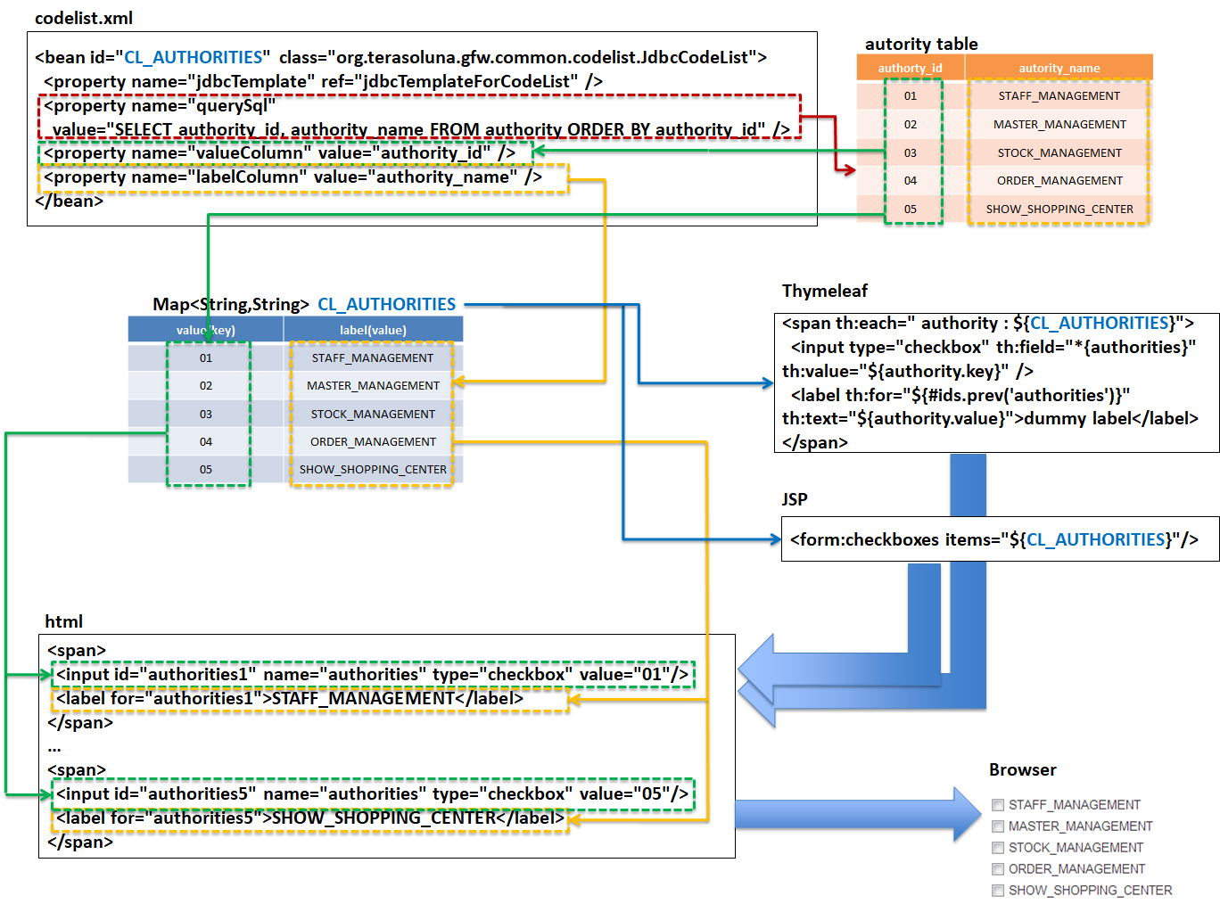
Task: Select the labelColumn property line in codelist.xml
Action: [x=293, y=177]
